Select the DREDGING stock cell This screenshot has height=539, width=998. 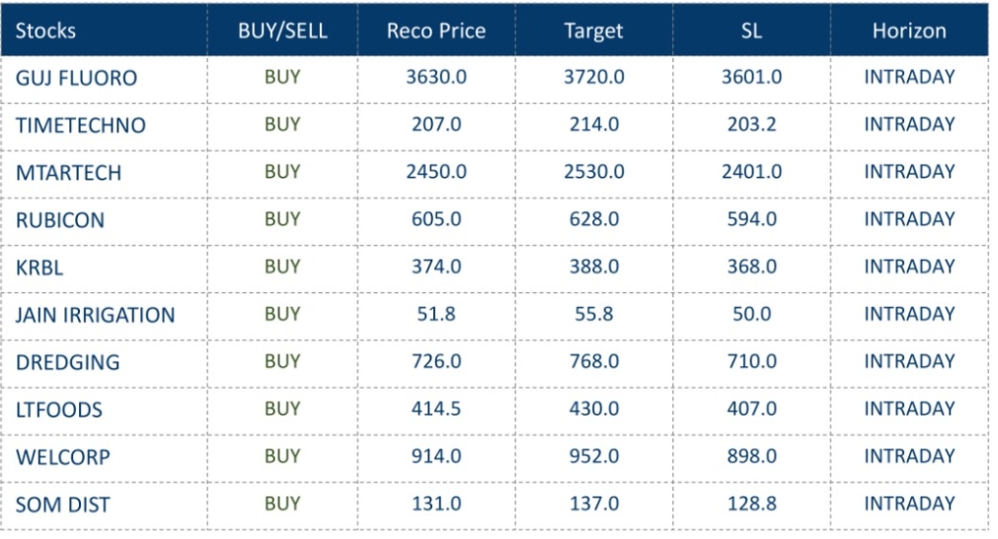pyautogui.click(x=67, y=362)
